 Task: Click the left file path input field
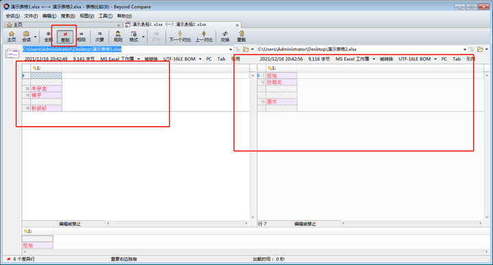pyautogui.click(x=125, y=49)
